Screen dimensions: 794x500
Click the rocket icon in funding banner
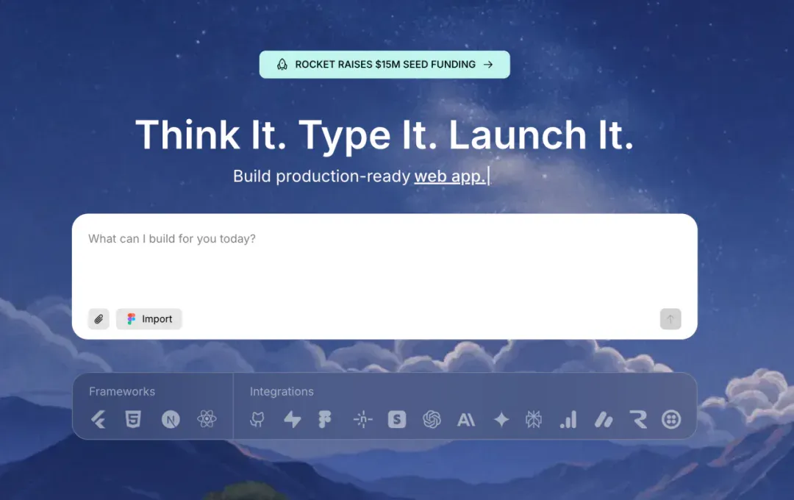coord(282,64)
